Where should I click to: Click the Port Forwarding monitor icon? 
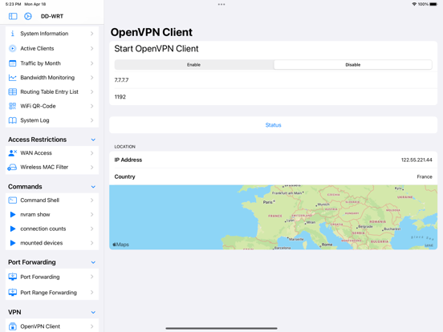(12, 277)
